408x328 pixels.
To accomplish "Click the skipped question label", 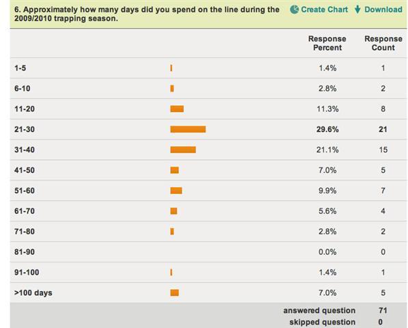I will [x=322, y=322].
